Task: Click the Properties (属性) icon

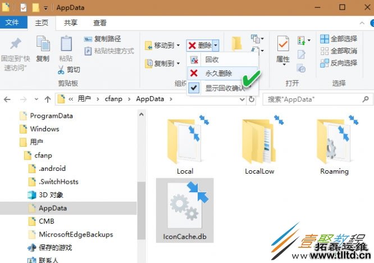Action: coord(283,44)
